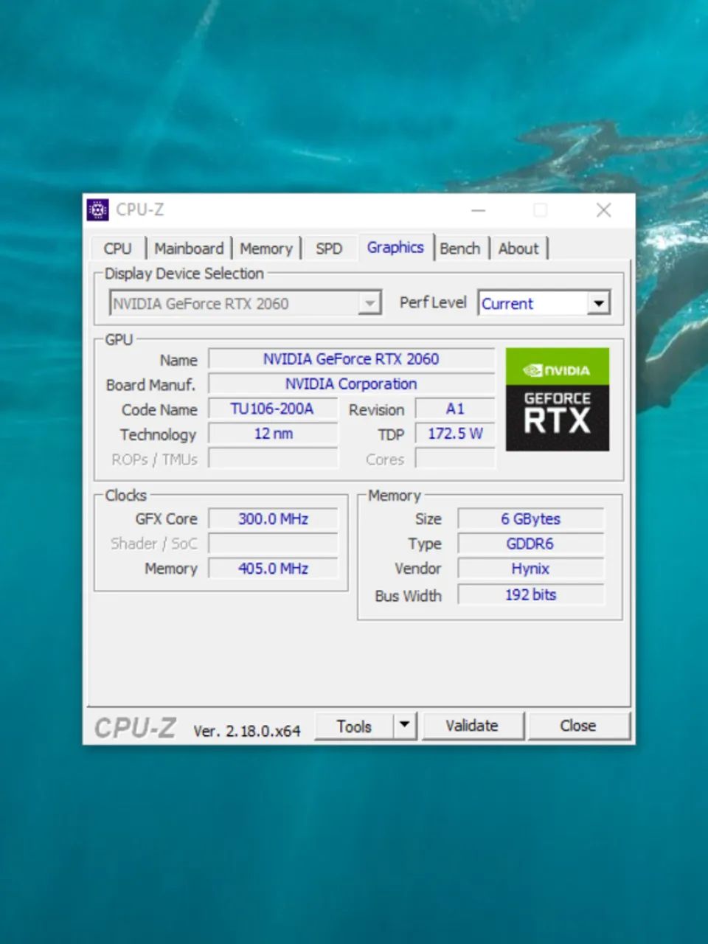This screenshot has height=944, width=708.
Task: Minimize the CPU-Z window
Action: [x=479, y=210]
